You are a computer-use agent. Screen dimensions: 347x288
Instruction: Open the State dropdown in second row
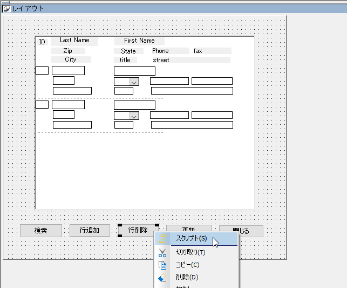click(134, 116)
